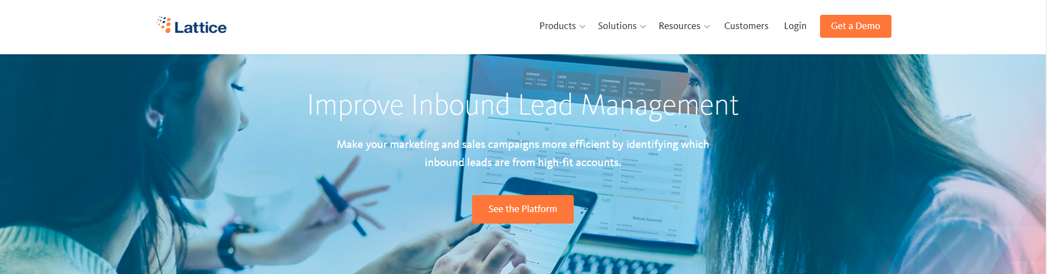Open the Solutions menu
Viewport: 1047px width, 274px height.
pos(617,26)
